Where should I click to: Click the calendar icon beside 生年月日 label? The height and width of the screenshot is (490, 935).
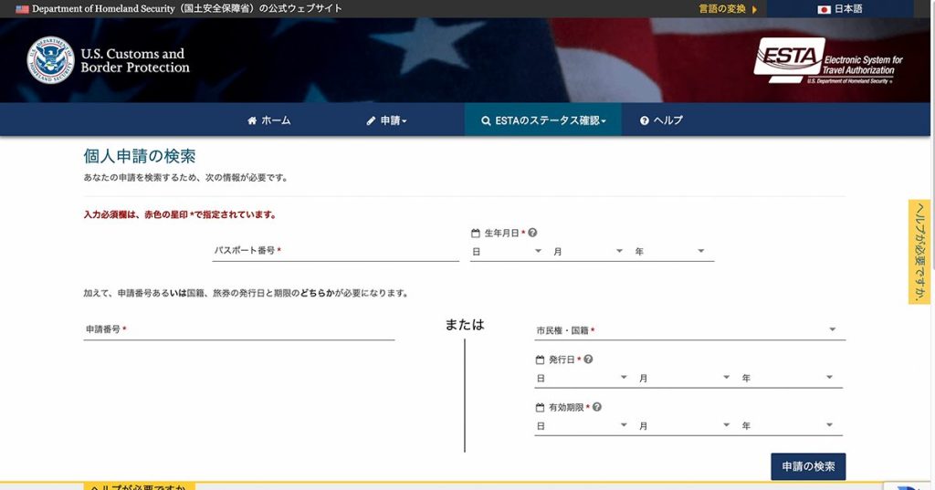point(476,234)
